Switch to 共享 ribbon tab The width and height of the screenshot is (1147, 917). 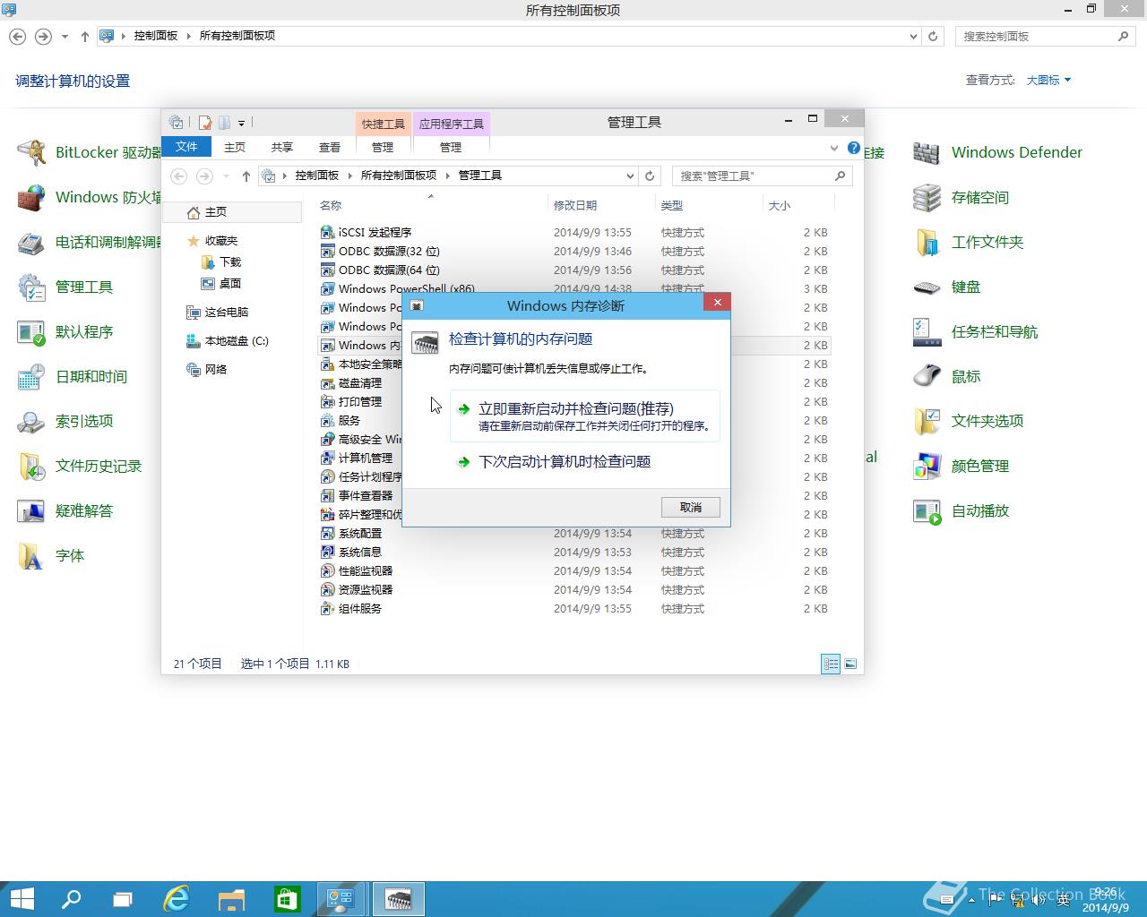282,147
